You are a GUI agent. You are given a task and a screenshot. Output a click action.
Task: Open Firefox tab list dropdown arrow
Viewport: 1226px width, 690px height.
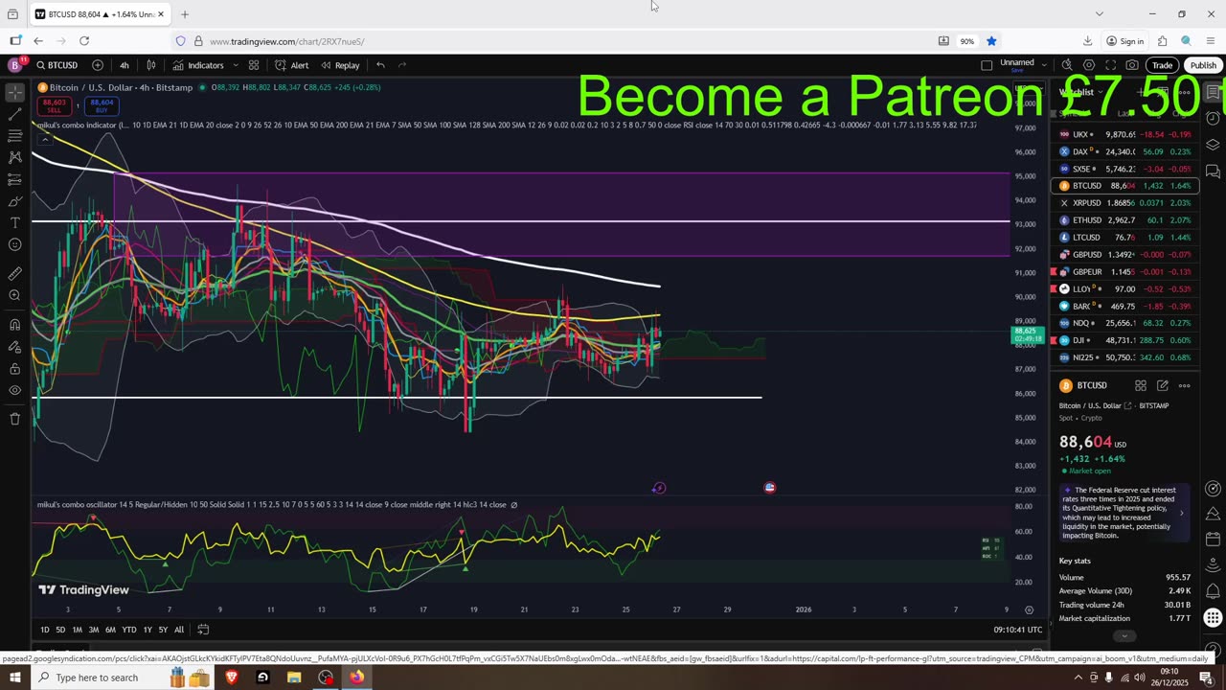[1099, 13]
